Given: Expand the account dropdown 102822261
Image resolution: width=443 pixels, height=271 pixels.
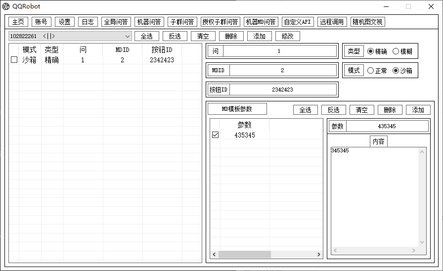Looking at the screenshot, I should 128,36.
